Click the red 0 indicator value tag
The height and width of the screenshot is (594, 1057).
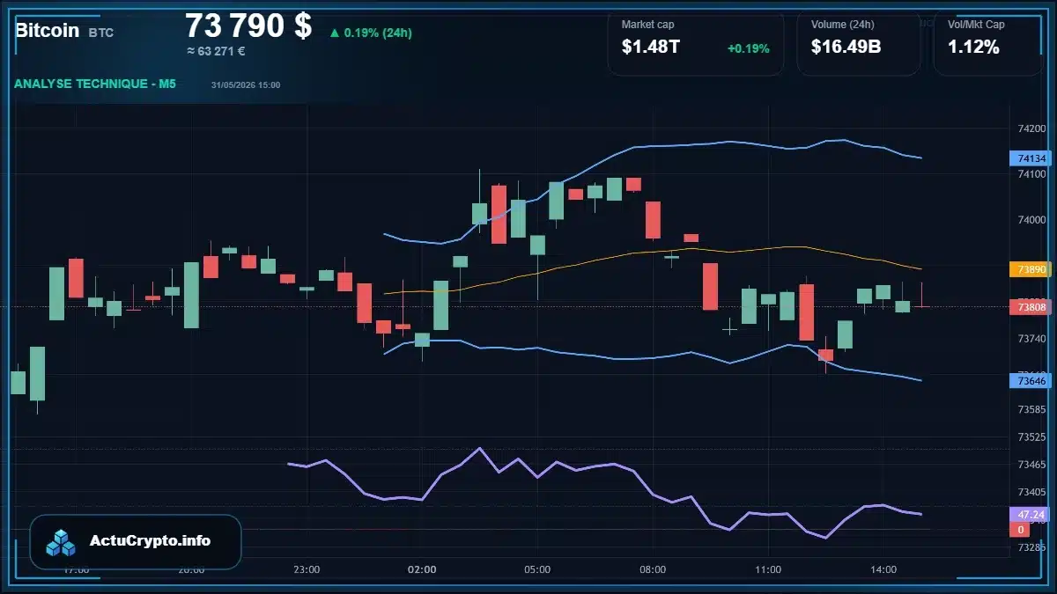click(1020, 530)
